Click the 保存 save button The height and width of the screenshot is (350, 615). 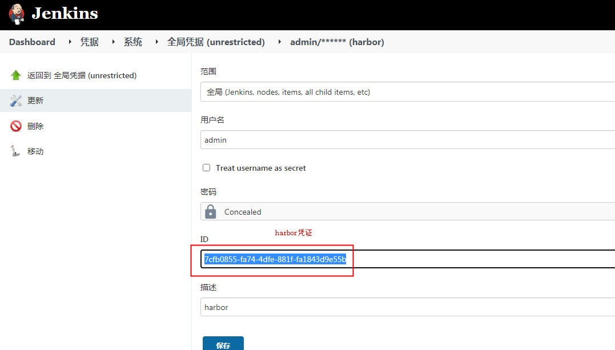[x=223, y=344]
